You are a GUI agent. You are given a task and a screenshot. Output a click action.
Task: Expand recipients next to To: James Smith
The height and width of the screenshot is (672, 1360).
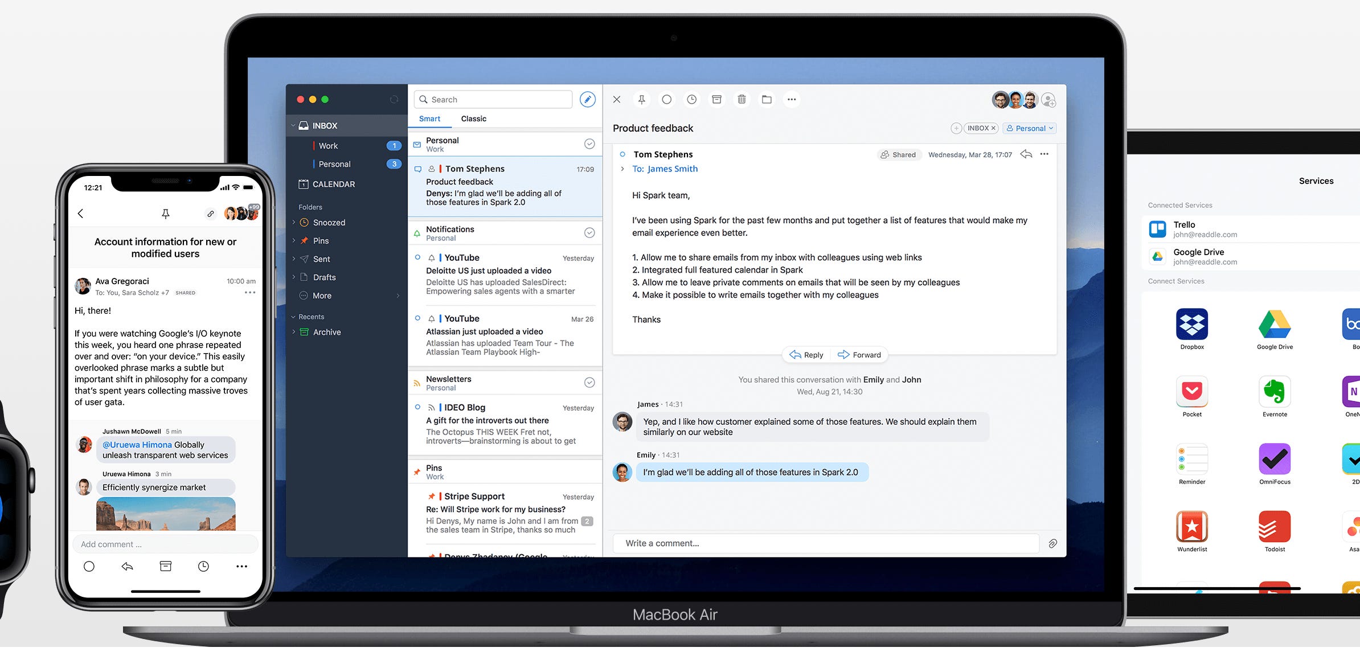(x=622, y=169)
